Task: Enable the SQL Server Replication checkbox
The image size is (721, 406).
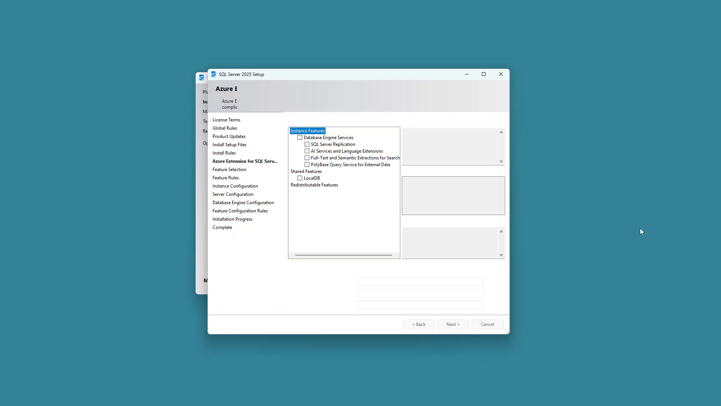Action: coord(307,144)
